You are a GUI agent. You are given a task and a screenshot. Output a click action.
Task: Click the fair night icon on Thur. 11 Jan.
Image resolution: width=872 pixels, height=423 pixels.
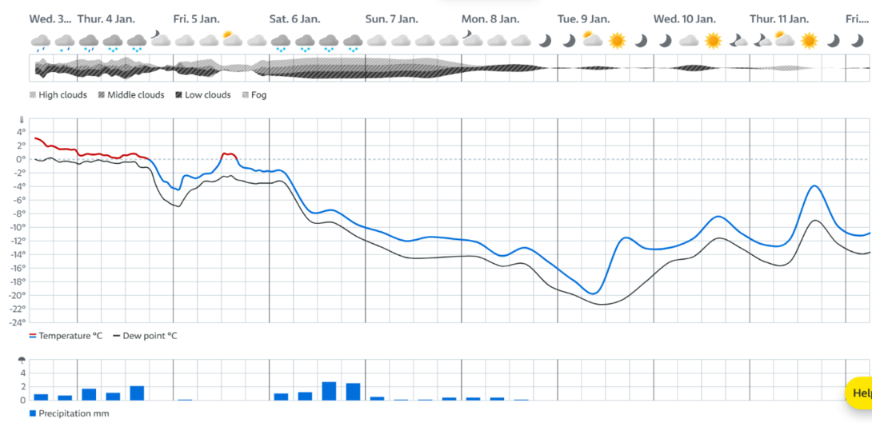tap(762, 41)
